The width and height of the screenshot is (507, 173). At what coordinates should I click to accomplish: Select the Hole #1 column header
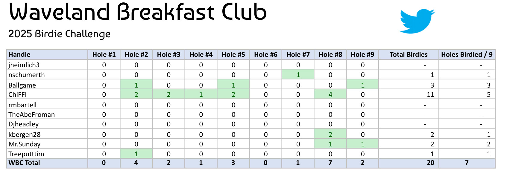104,54
